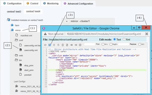The width and height of the screenshot is (152, 95).
Task: Click the file icon beside userconfig.xml.template
Action: pyautogui.click(x=20, y=45)
